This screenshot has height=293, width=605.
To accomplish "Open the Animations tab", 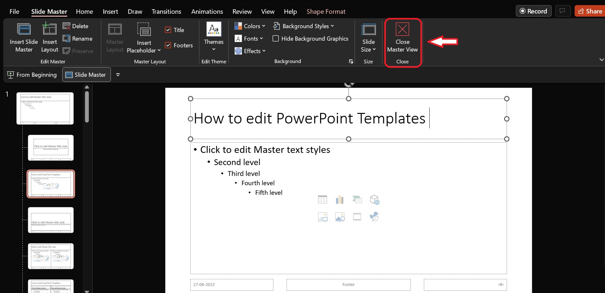I will 207,12.
